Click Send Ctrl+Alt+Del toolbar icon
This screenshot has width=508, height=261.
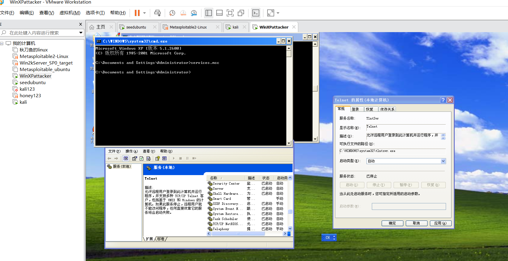157,13
